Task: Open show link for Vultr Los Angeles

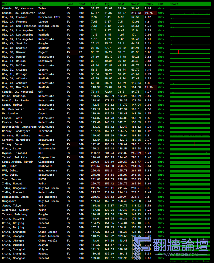Action: 161,30
